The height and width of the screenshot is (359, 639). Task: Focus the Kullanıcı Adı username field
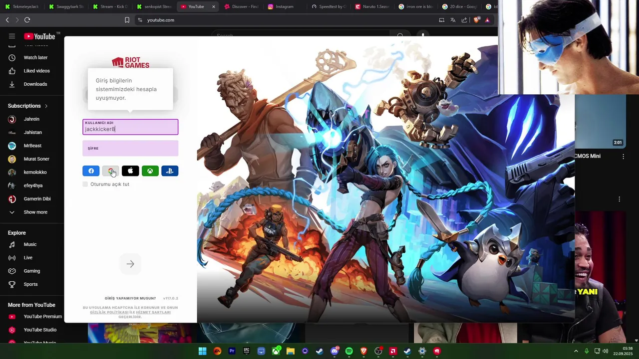[x=130, y=127]
